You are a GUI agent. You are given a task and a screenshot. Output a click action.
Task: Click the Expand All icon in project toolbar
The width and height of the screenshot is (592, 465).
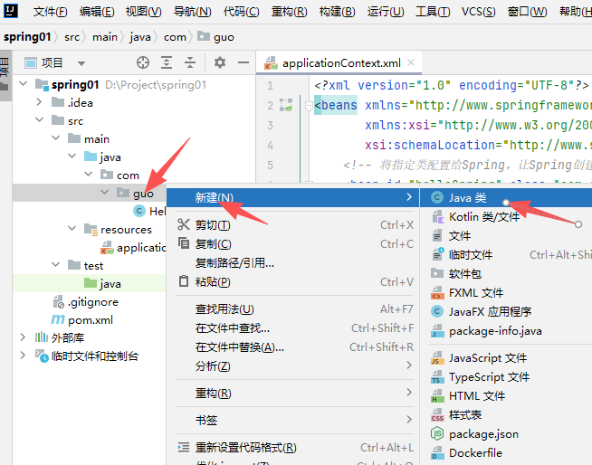(x=167, y=62)
